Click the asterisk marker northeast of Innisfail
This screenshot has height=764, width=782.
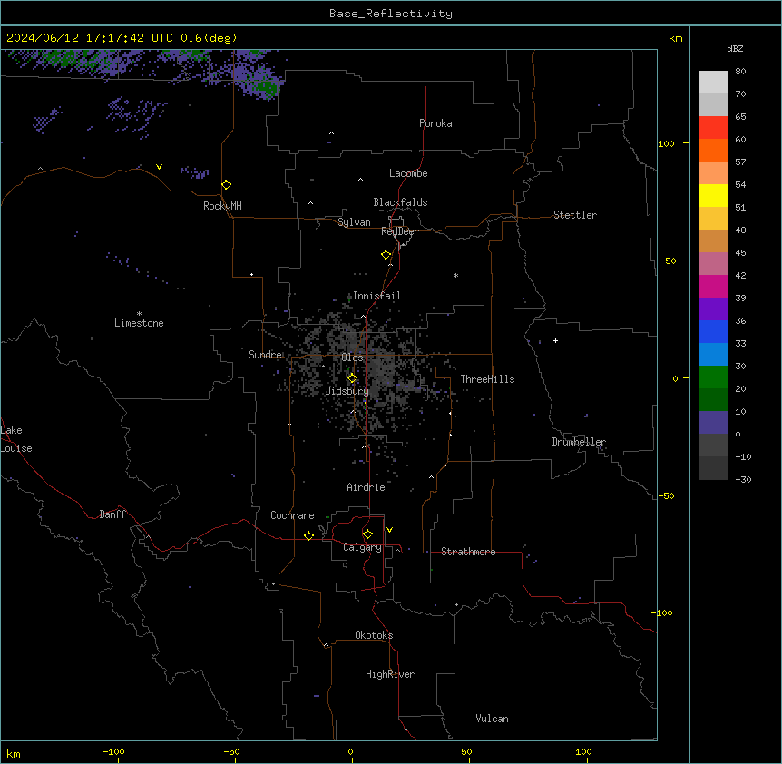pos(455,275)
